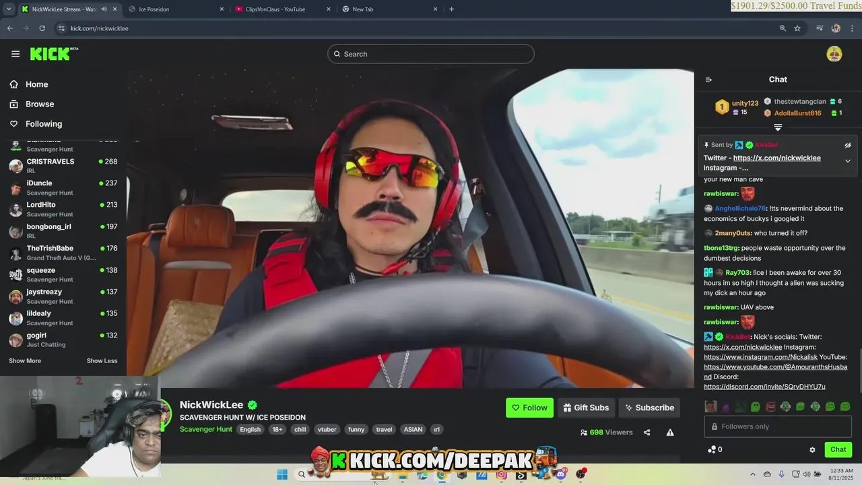Switch to the Ice Poseidon tab
This screenshot has width=862, height=485.
[x=175, y=9]
